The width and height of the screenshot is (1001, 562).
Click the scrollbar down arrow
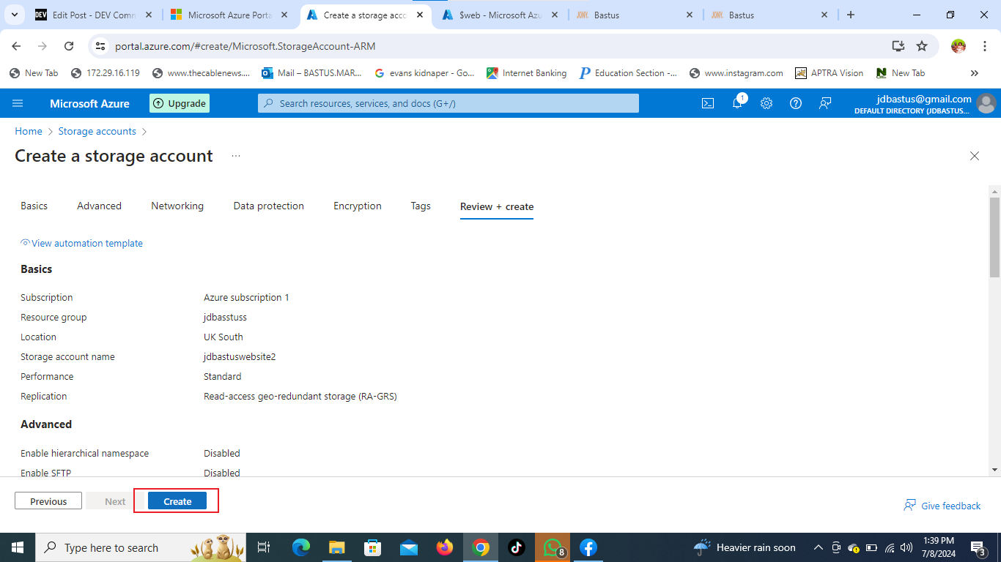coord(994,470)
